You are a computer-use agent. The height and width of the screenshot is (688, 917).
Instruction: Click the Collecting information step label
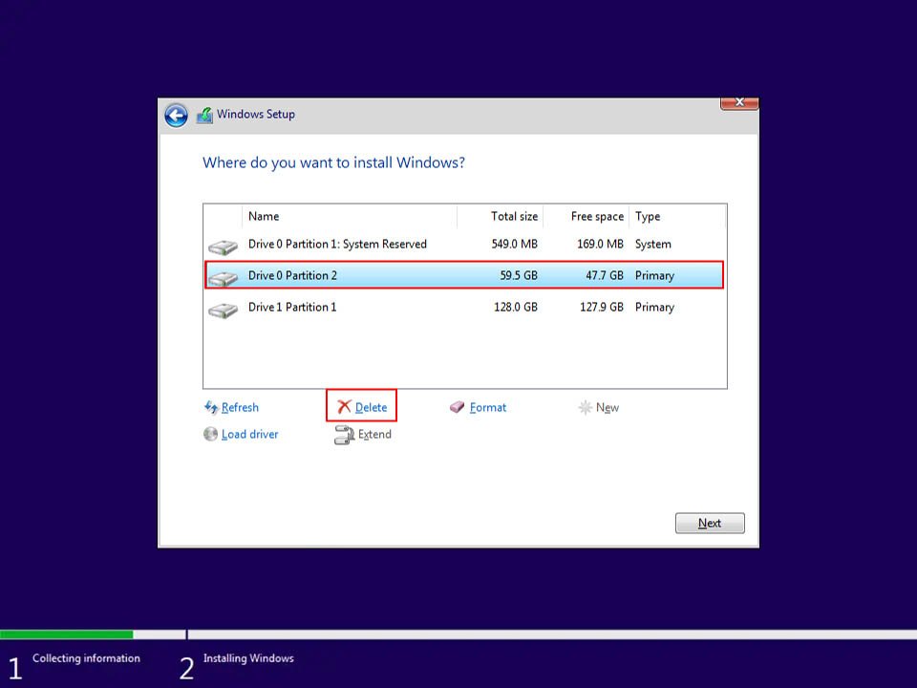tap(86, 658)
